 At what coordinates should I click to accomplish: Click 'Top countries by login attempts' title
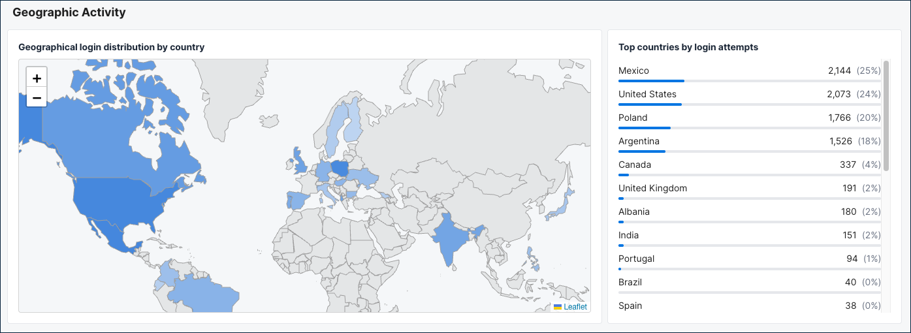point(688,47)
